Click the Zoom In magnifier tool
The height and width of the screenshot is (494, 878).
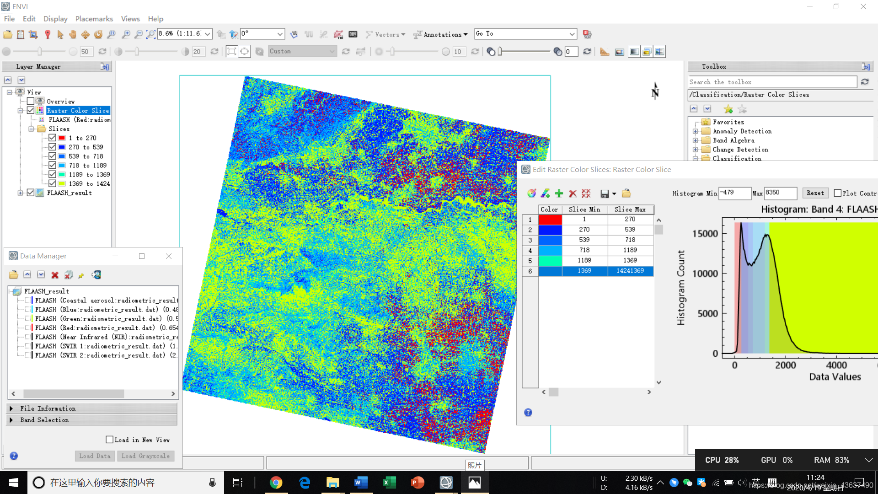coord(126,34)
